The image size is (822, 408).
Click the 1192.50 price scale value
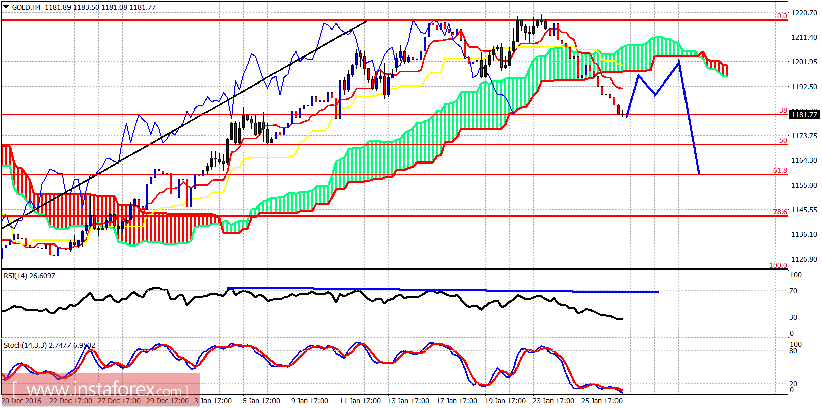click(804, 87)
